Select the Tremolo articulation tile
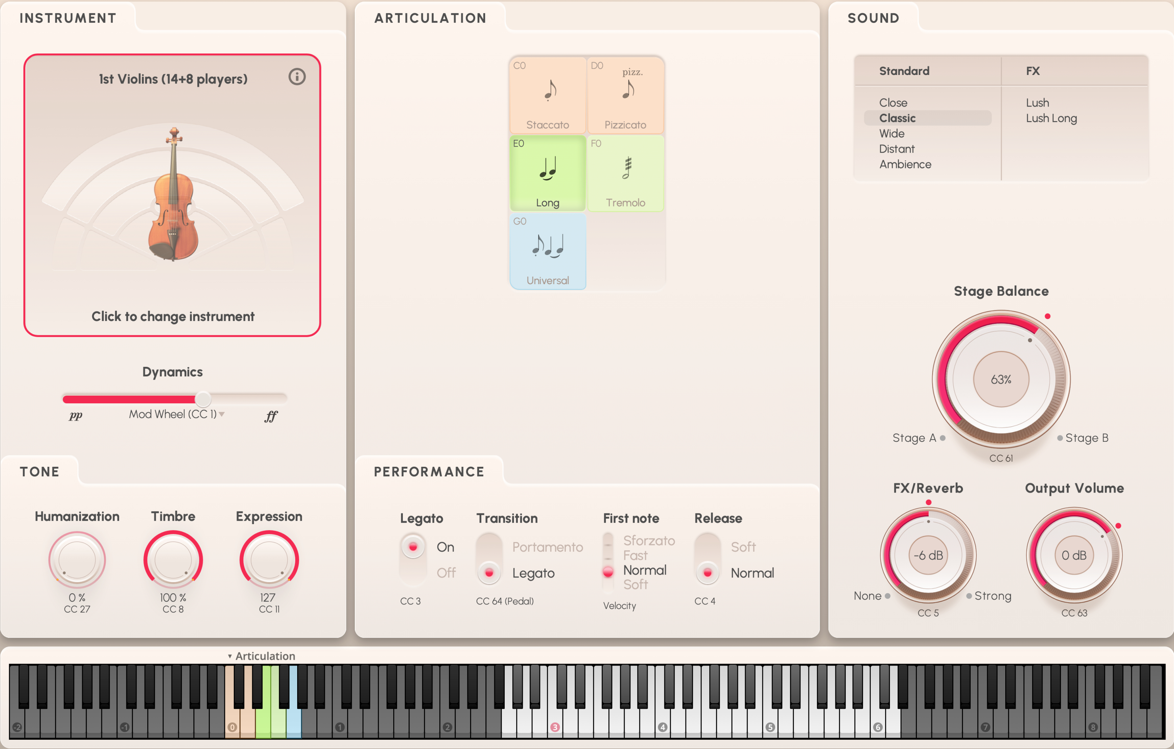1174x749 pixels. (x=625, y=173)
